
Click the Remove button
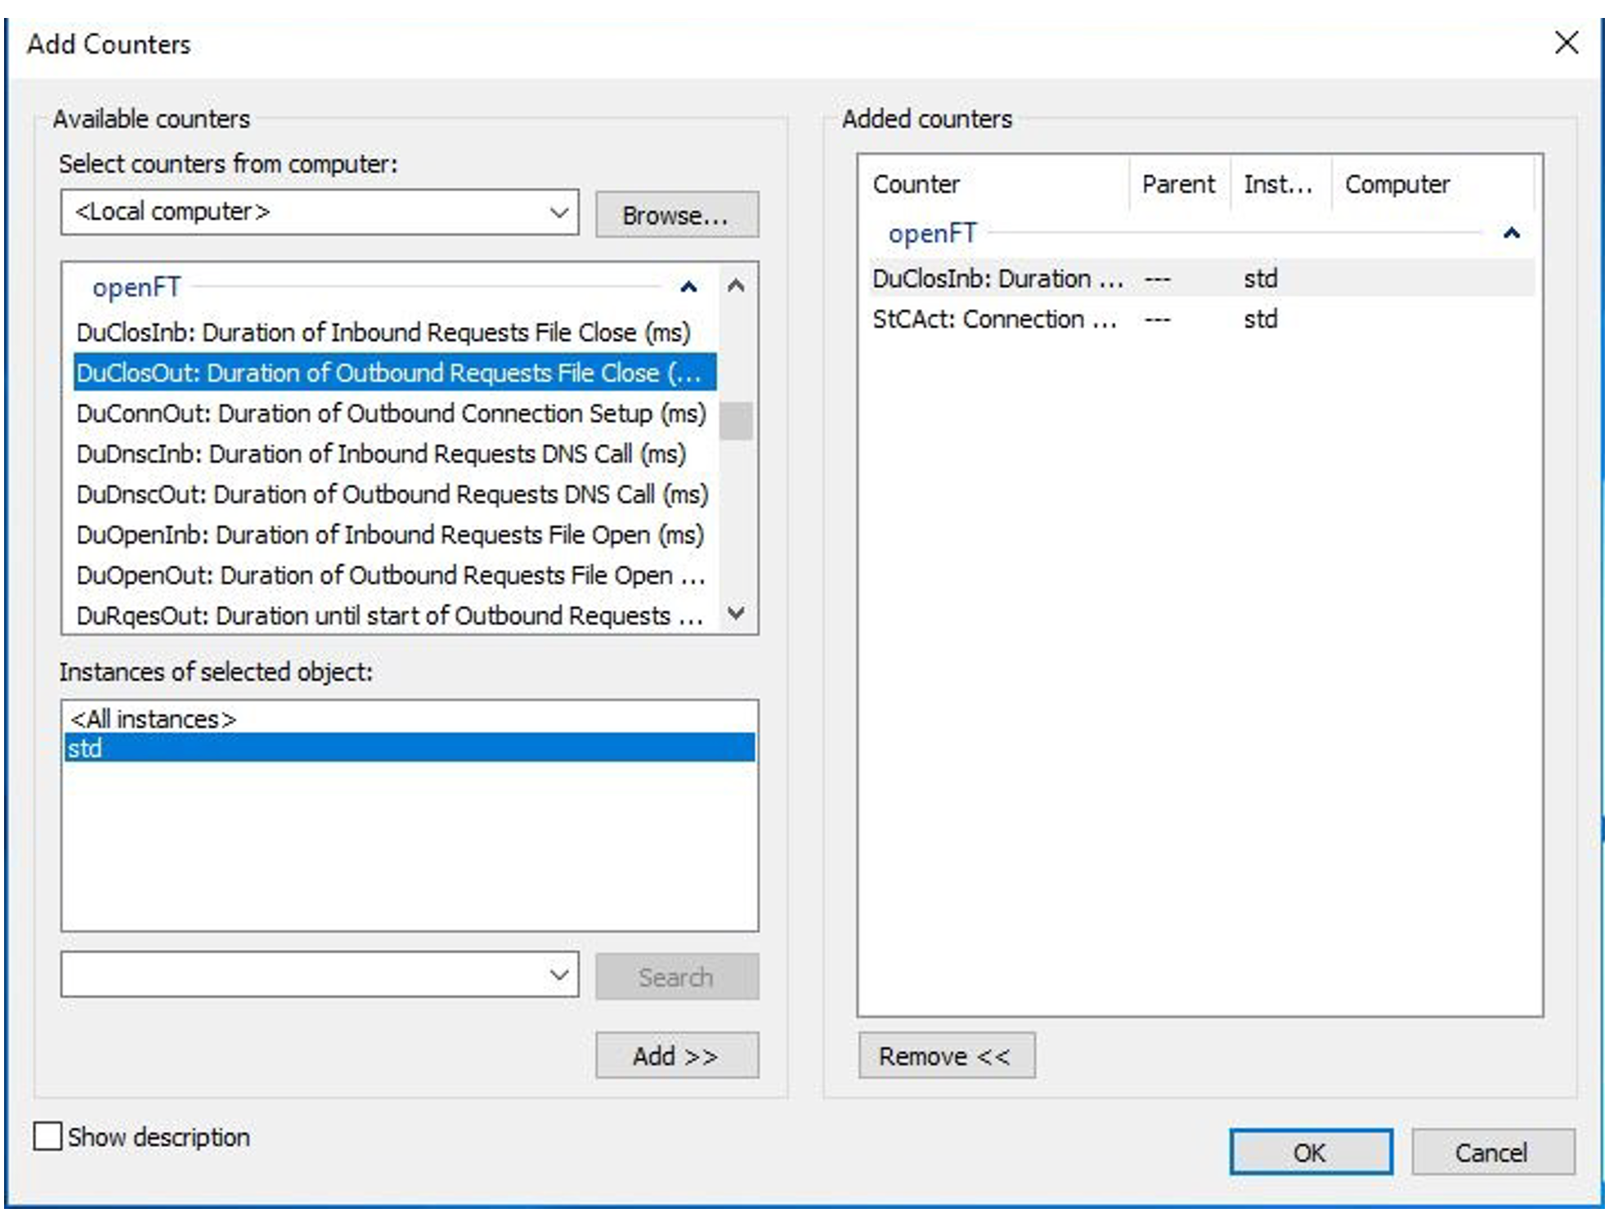click(x=946, y=1056)
